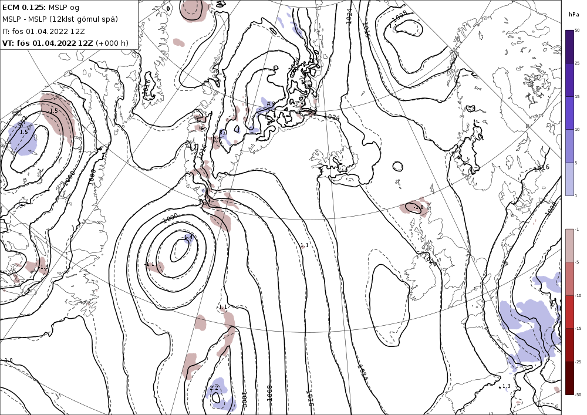
Task: Click the -1 to -5 hPa pale pink legend band
Action: pyautogui.click(x=569, y=245)
